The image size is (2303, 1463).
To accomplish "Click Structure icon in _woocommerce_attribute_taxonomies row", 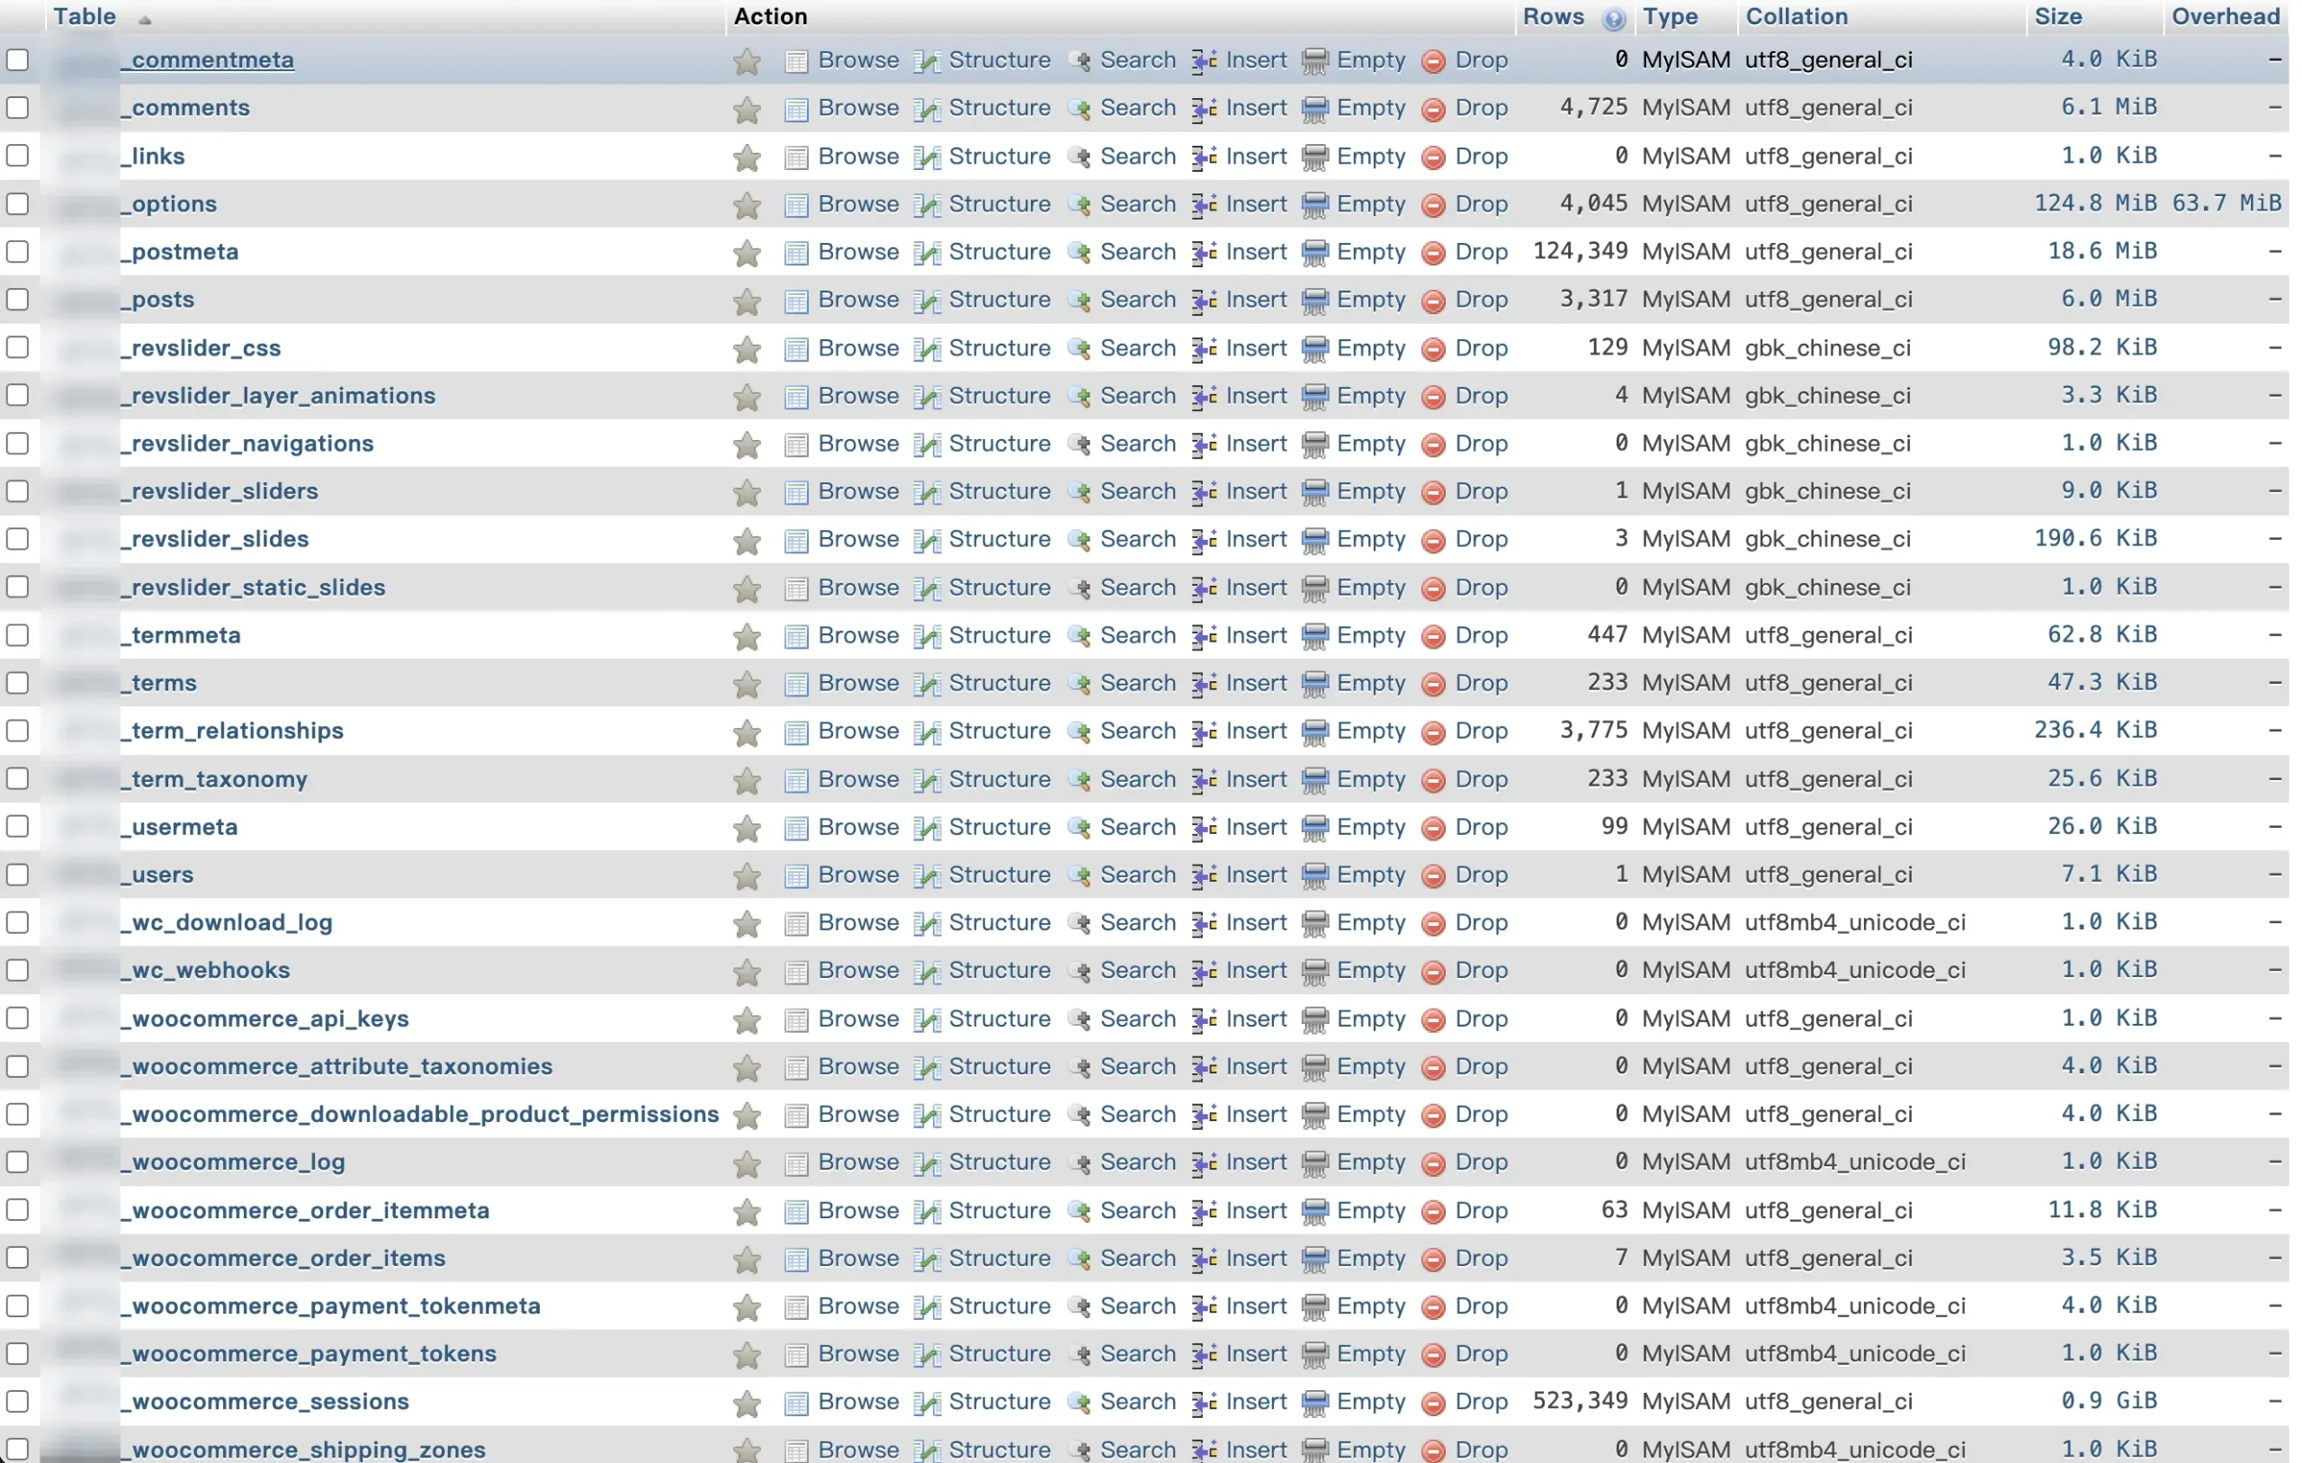I will tap(927, 1068).
